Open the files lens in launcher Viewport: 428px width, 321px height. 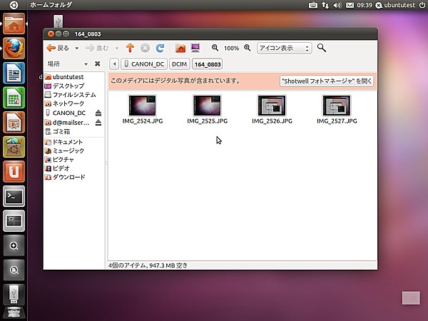(x=14, y=270)
